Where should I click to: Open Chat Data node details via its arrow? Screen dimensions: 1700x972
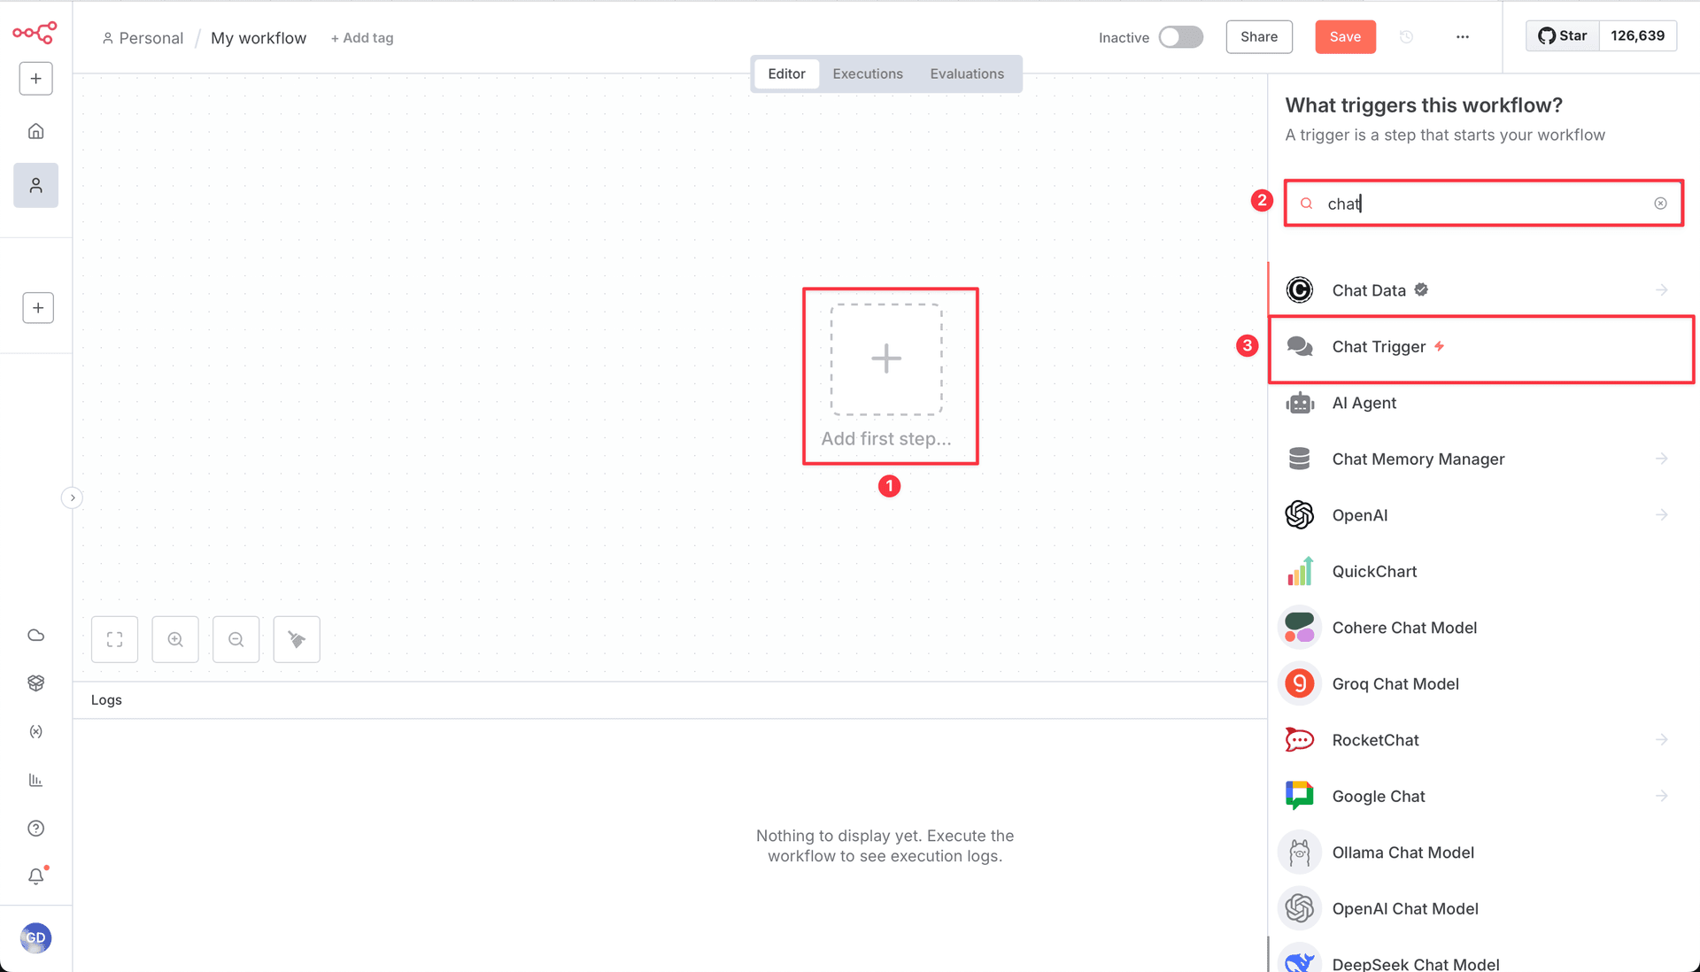click(1662, 289)
